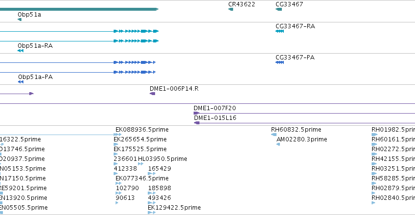
Task: Select the purple arrow glyph under DME1-006P14.R
Action: point(153,94)
